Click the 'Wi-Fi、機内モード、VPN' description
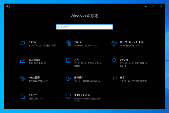Image resolution: width=169 pixels, height=113 pixels. tap(130, 46)
